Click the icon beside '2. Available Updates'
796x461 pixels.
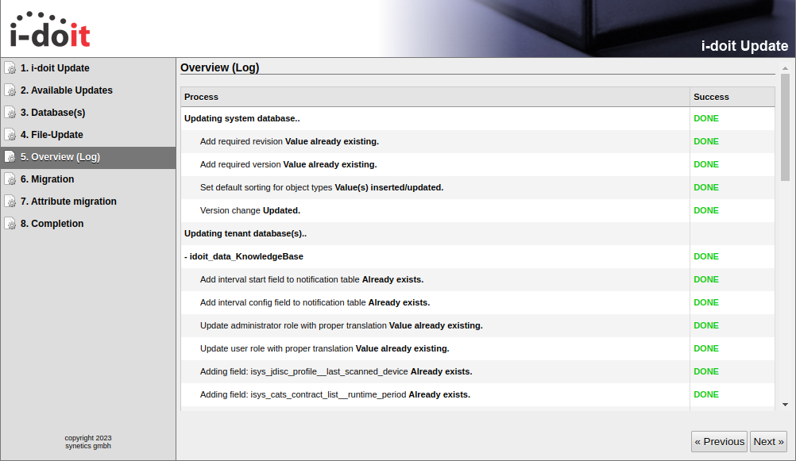pyautogui.click(x=10, y=90)
